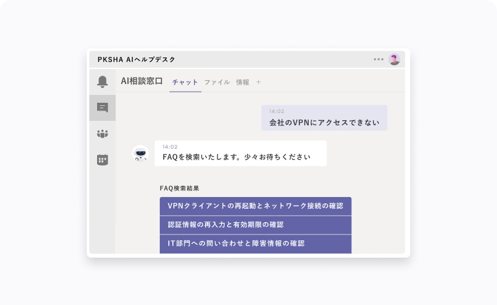
Task: Click the robot bot avatar
Action: [140, 153]
